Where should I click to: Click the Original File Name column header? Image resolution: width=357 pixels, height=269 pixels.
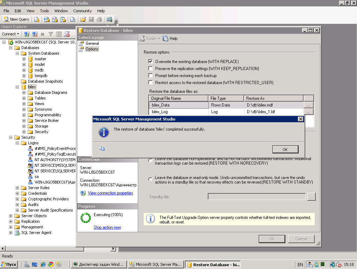[178, 98]
